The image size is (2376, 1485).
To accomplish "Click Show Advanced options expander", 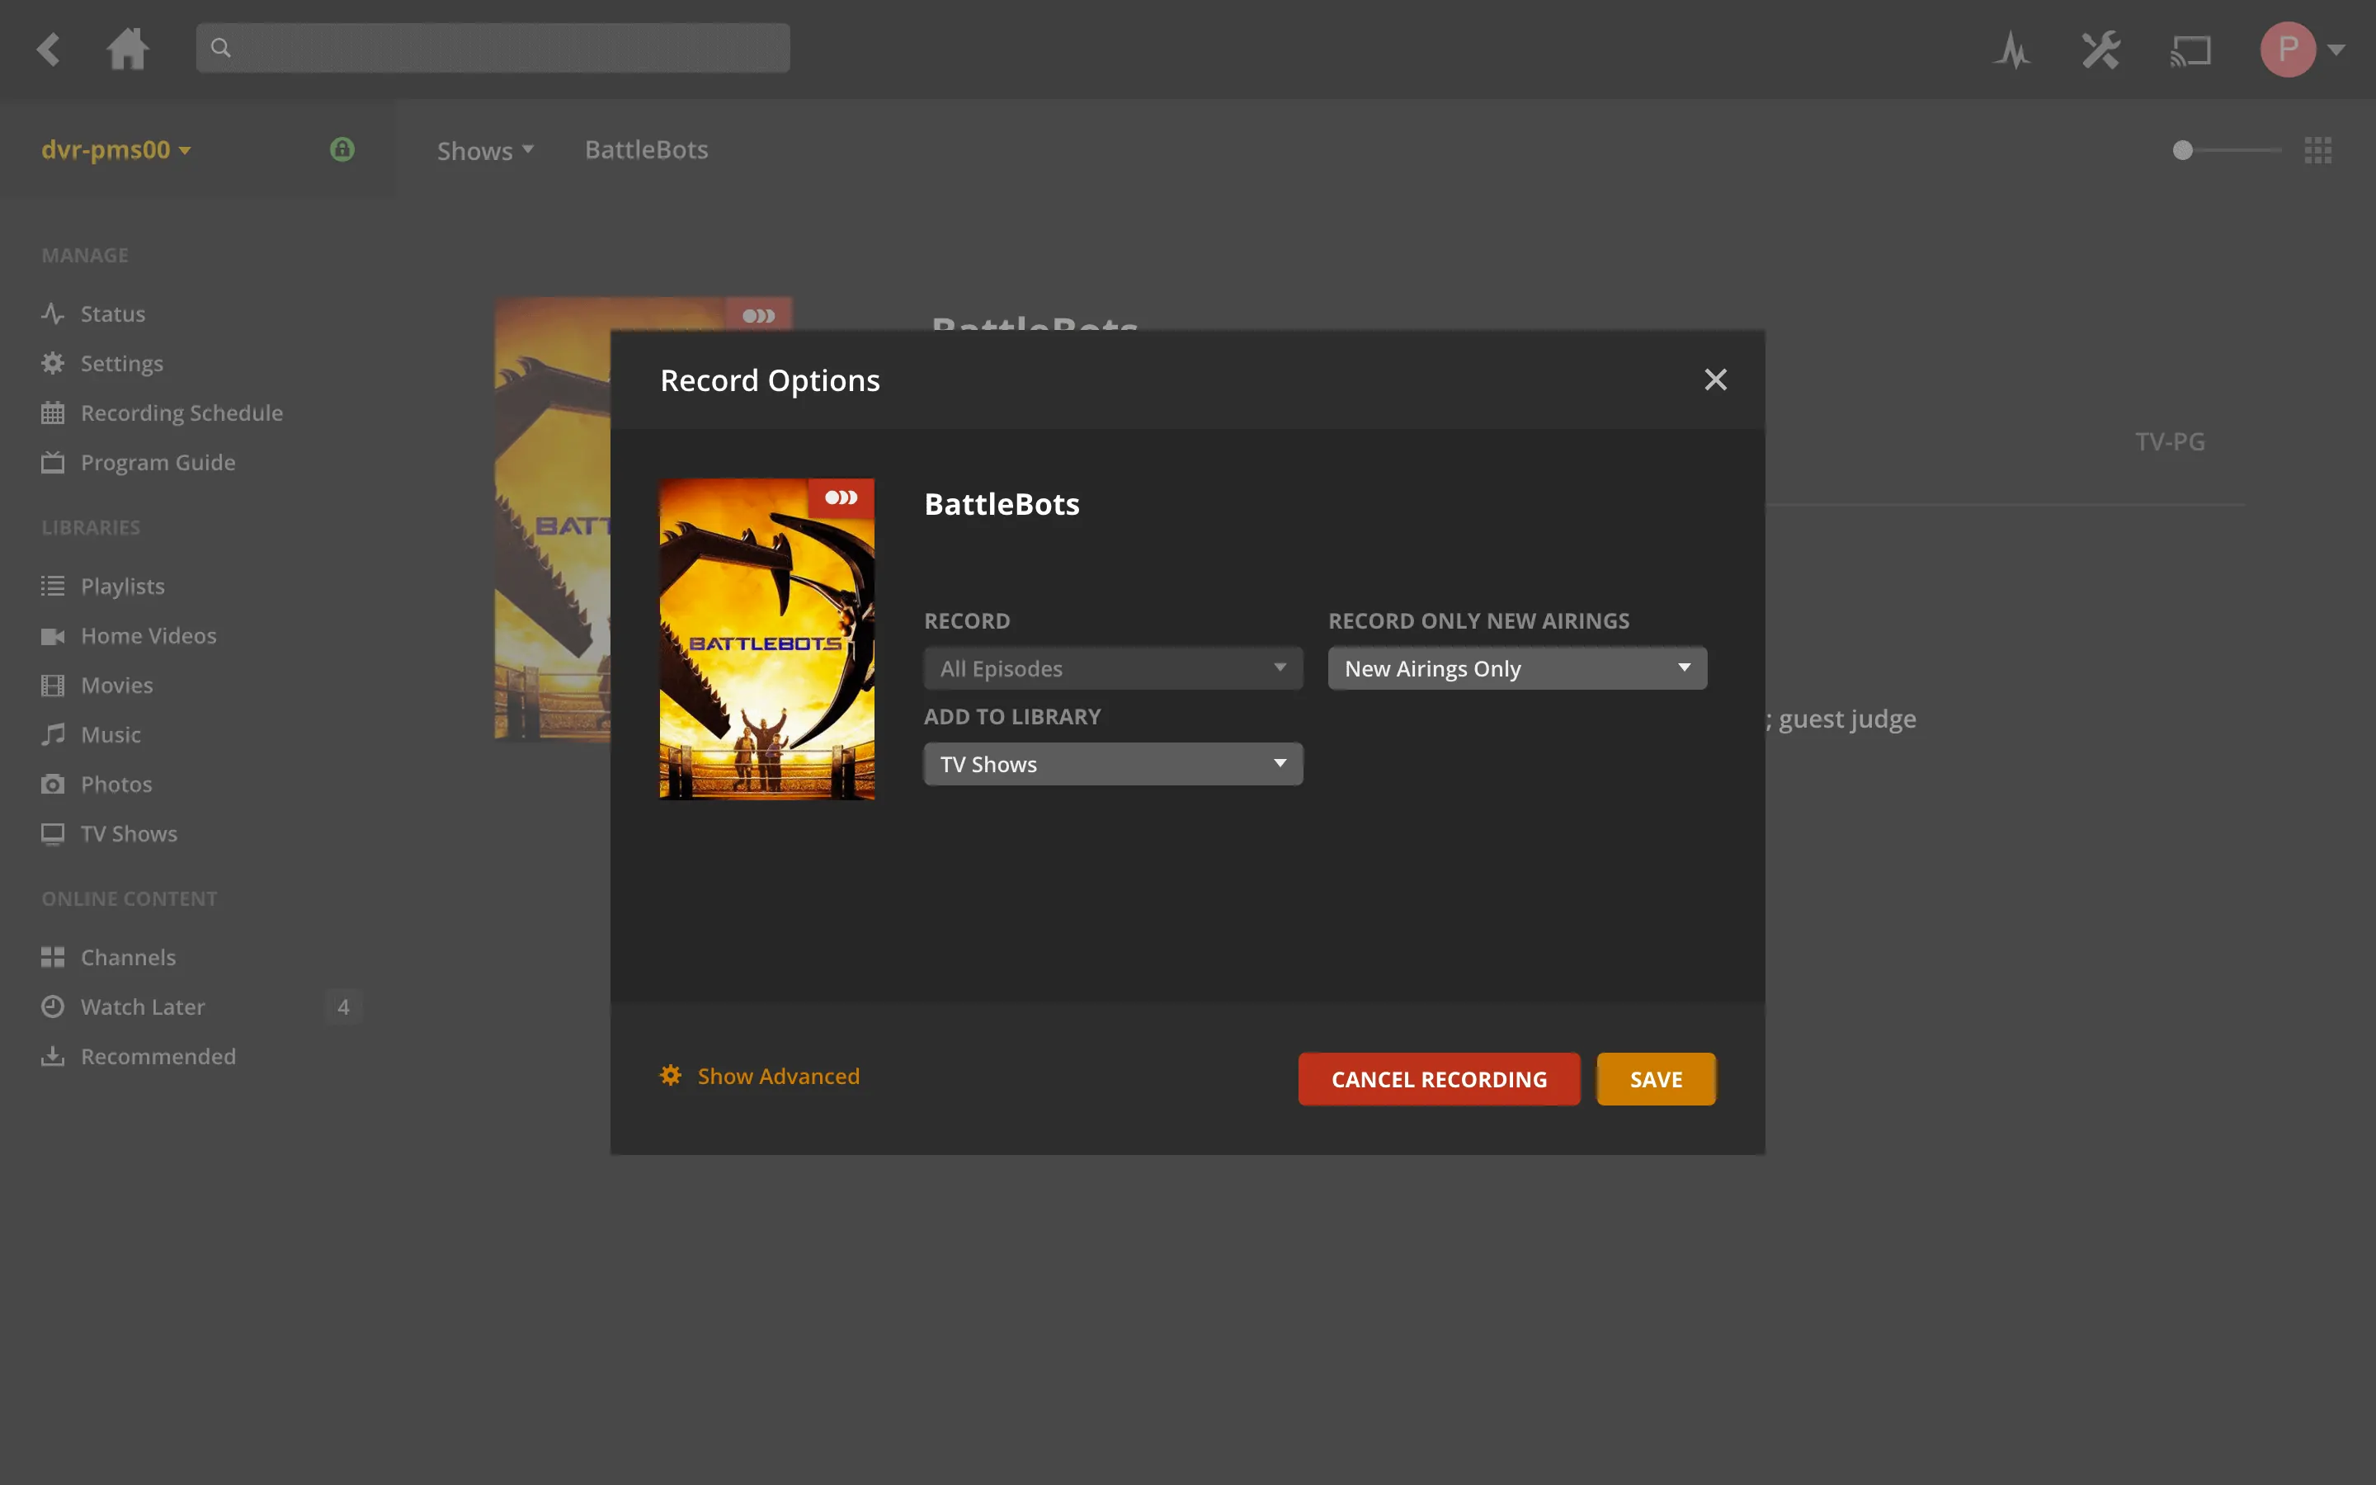I will click(760, 1074).
